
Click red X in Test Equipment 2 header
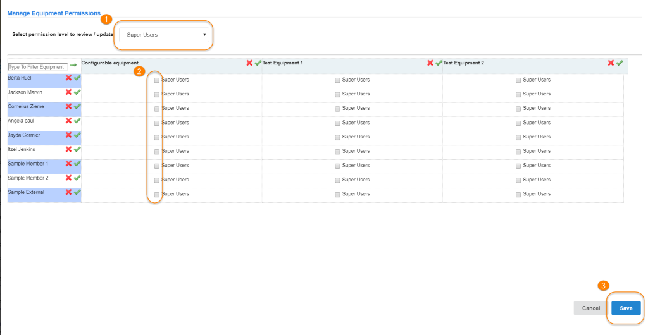click(x=611, y=63)
